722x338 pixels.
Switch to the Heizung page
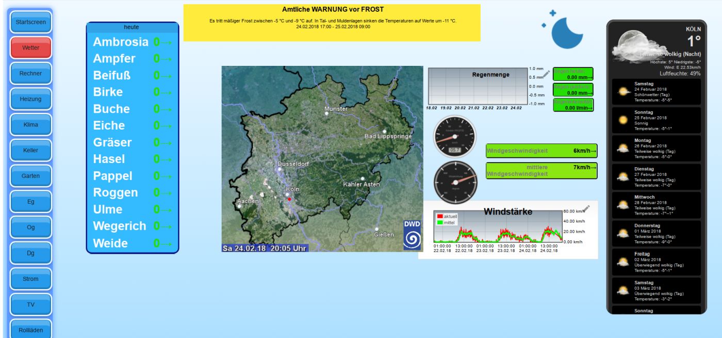pos(31,99)
